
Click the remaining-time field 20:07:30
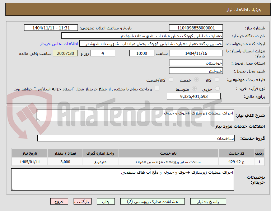pos(65,53)
